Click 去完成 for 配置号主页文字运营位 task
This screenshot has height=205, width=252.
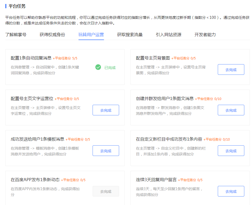[106, 110]
